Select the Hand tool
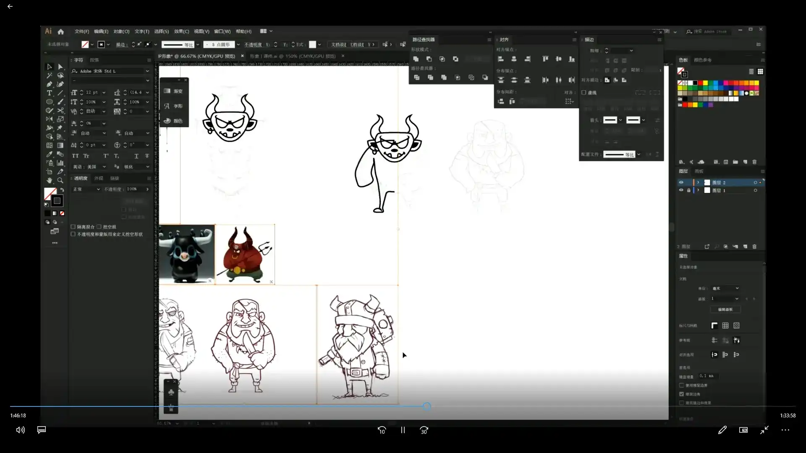This screenshot has width=806, height=453. point(49,180)
